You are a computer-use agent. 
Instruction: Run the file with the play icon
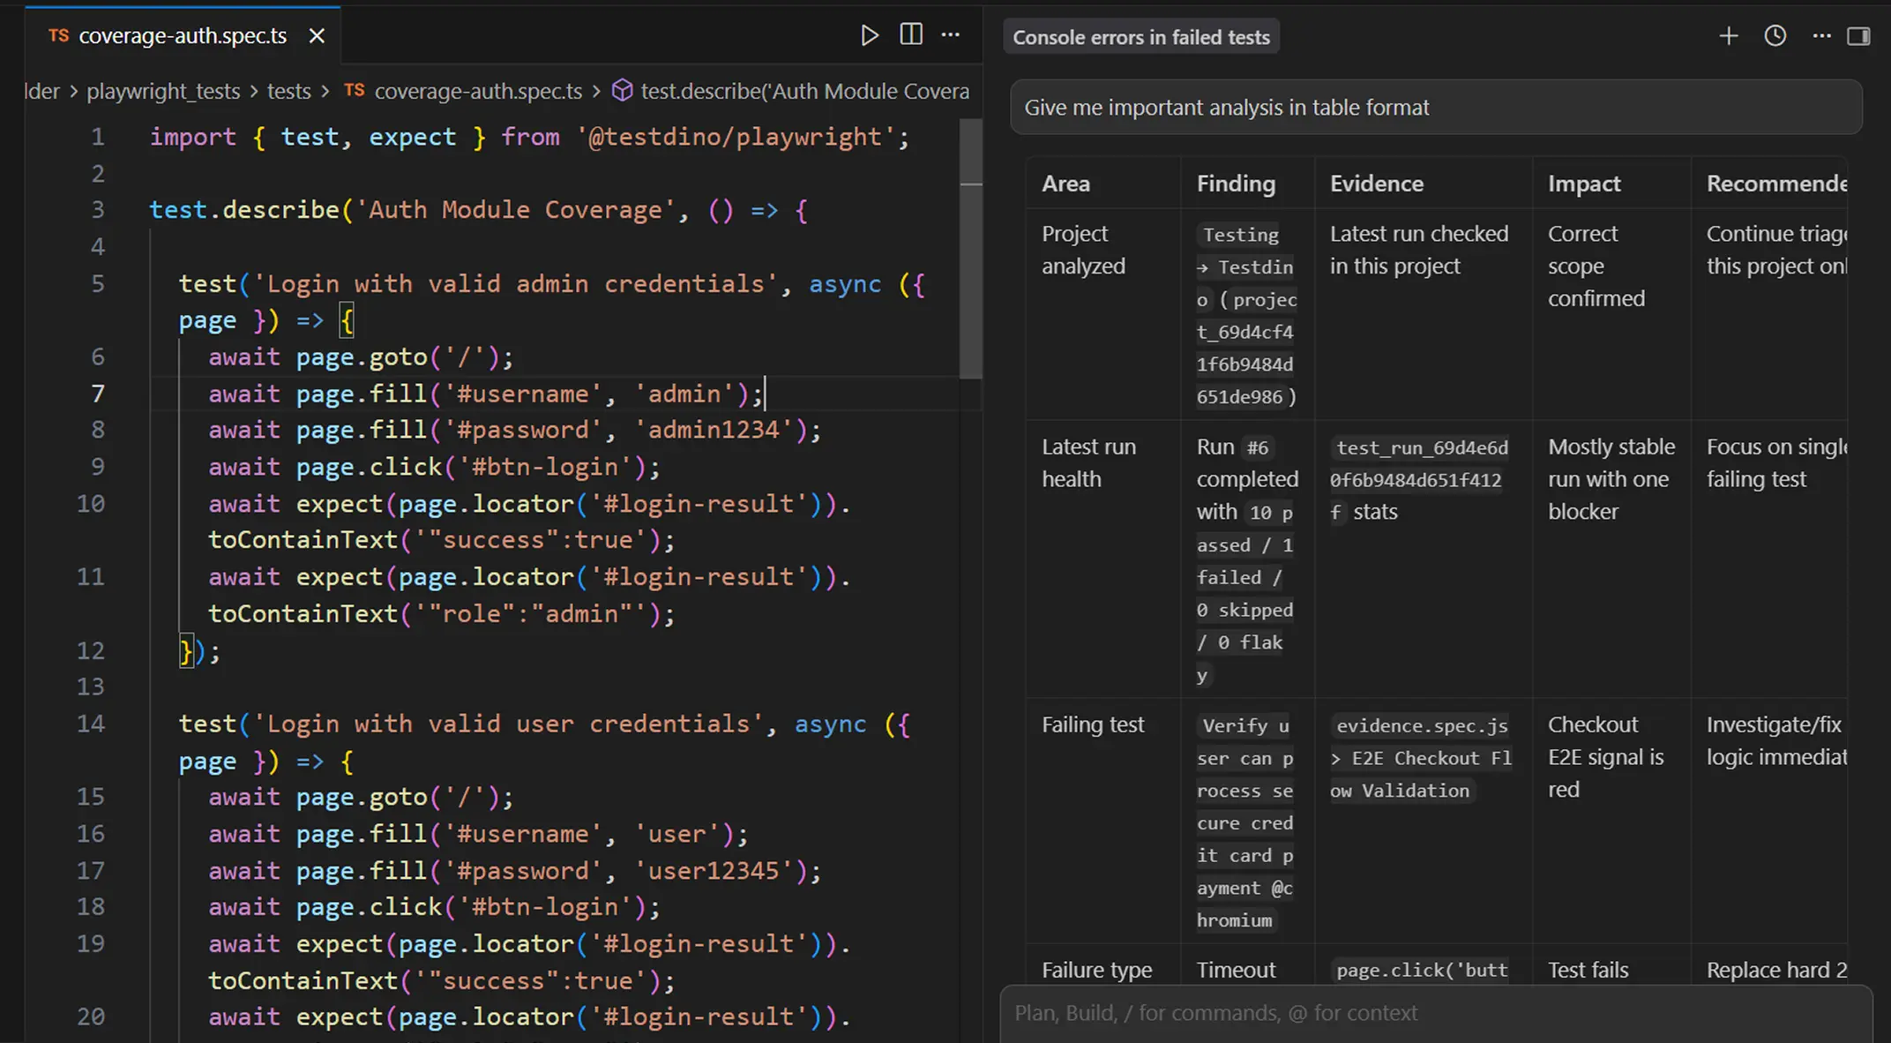[x=869, y=35]
